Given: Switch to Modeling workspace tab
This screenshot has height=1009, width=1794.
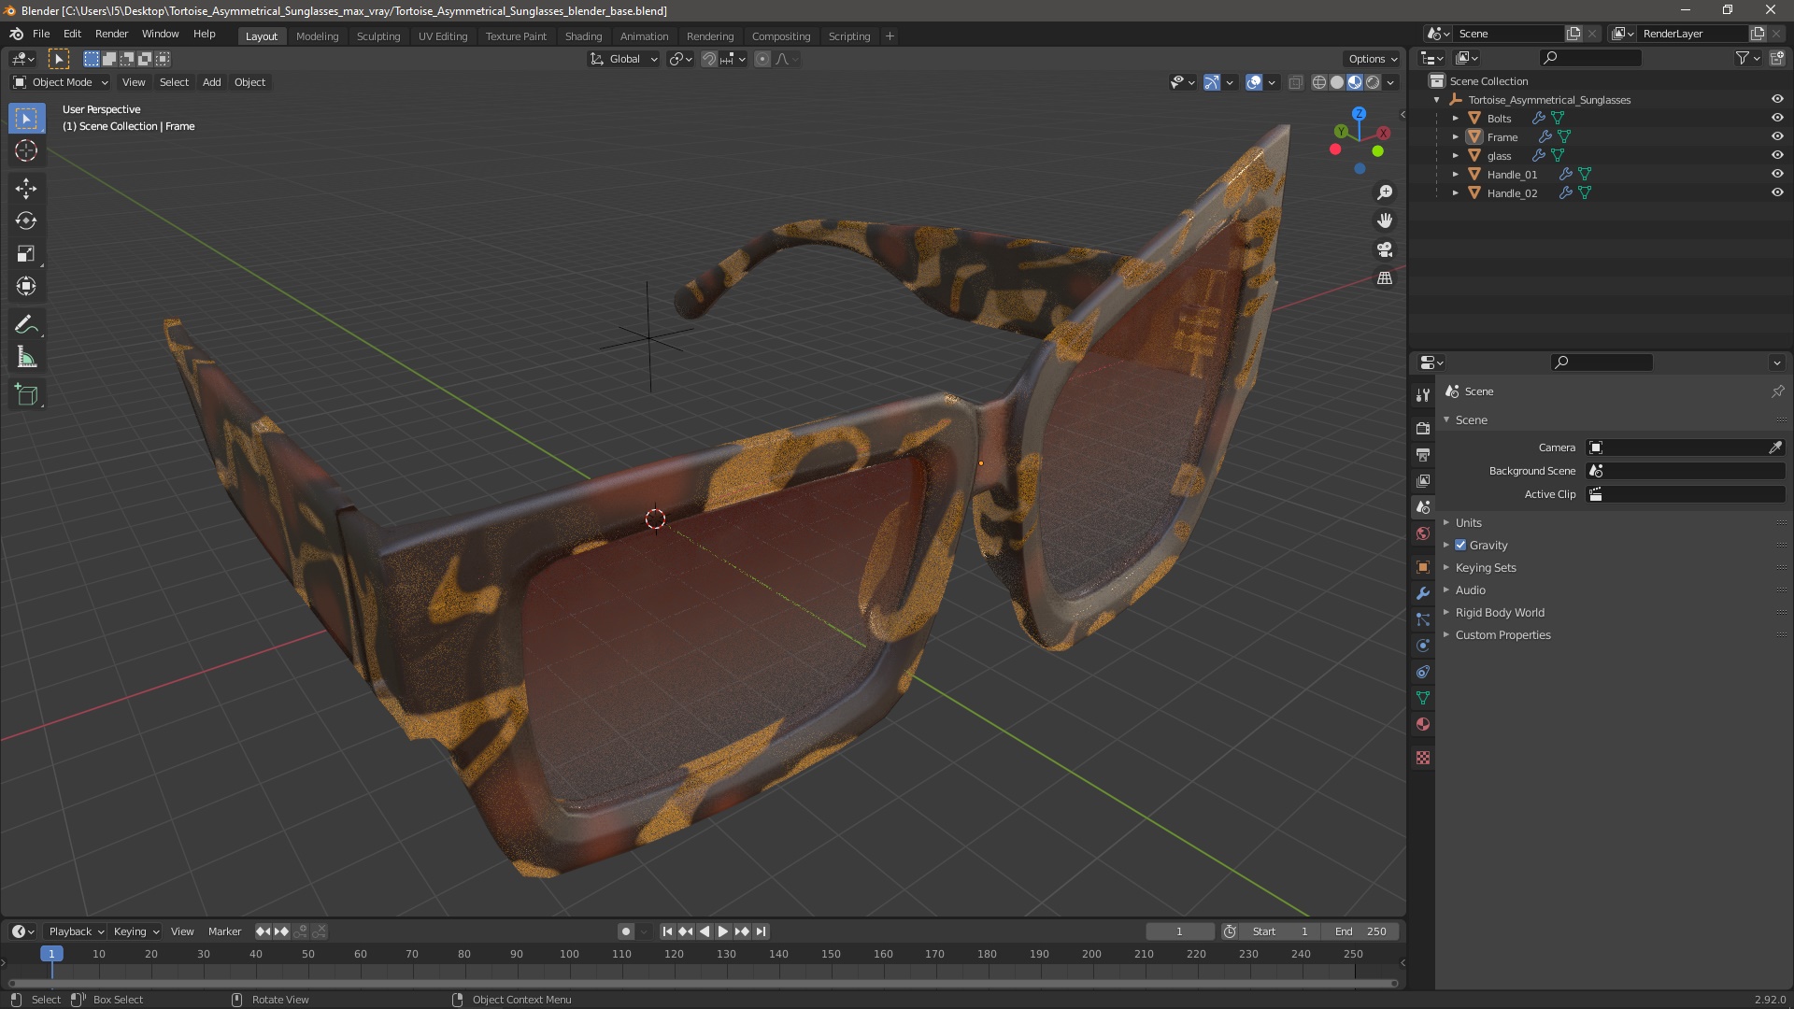Looking at the screenshot, I should (x=317, y=36).
